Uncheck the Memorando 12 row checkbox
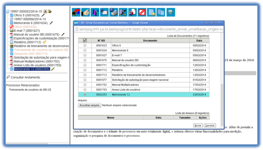 click(x=85, y=95)
